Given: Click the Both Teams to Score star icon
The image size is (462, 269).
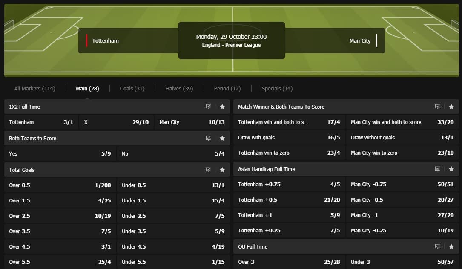Looking at the screenshot, I should [x=222, y=138].
